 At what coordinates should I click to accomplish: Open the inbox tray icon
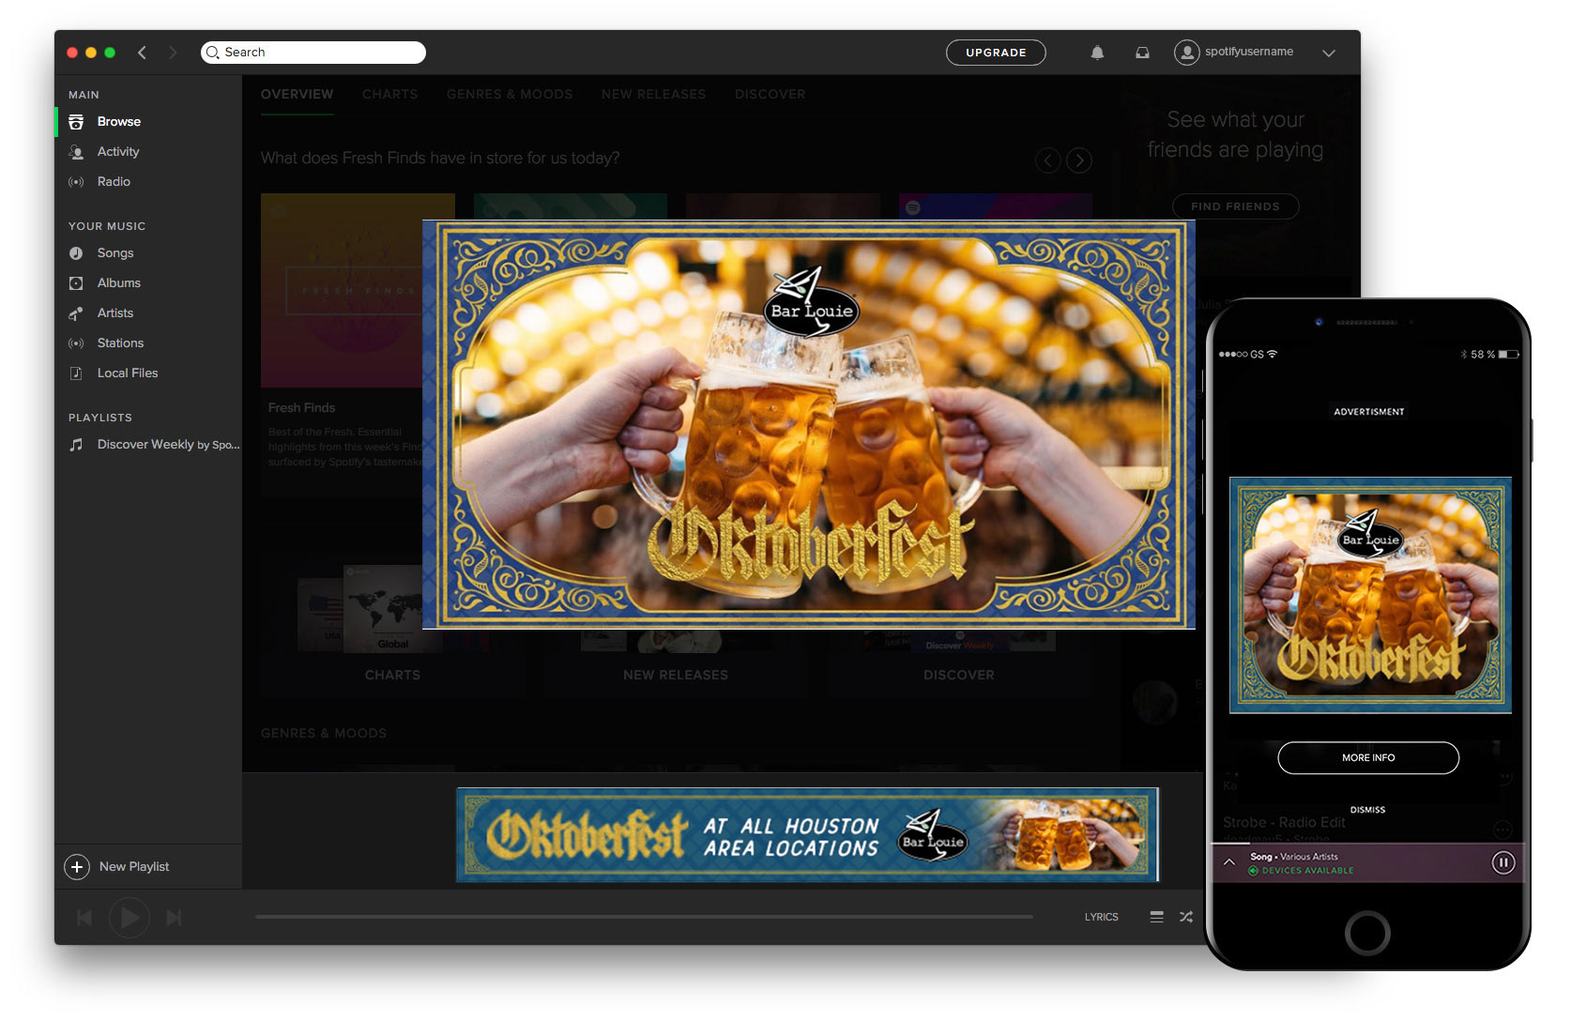click(1142, 53)
